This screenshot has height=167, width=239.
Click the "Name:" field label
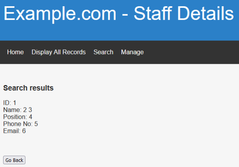coord(12,110)
